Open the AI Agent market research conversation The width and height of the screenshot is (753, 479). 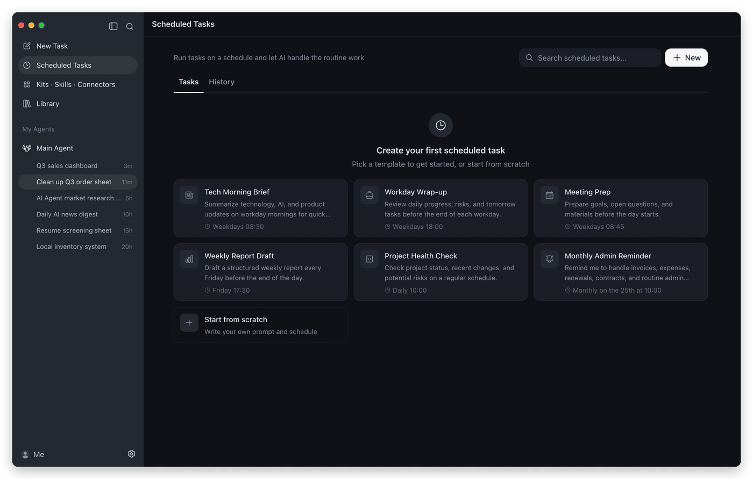tap(78, 198)
